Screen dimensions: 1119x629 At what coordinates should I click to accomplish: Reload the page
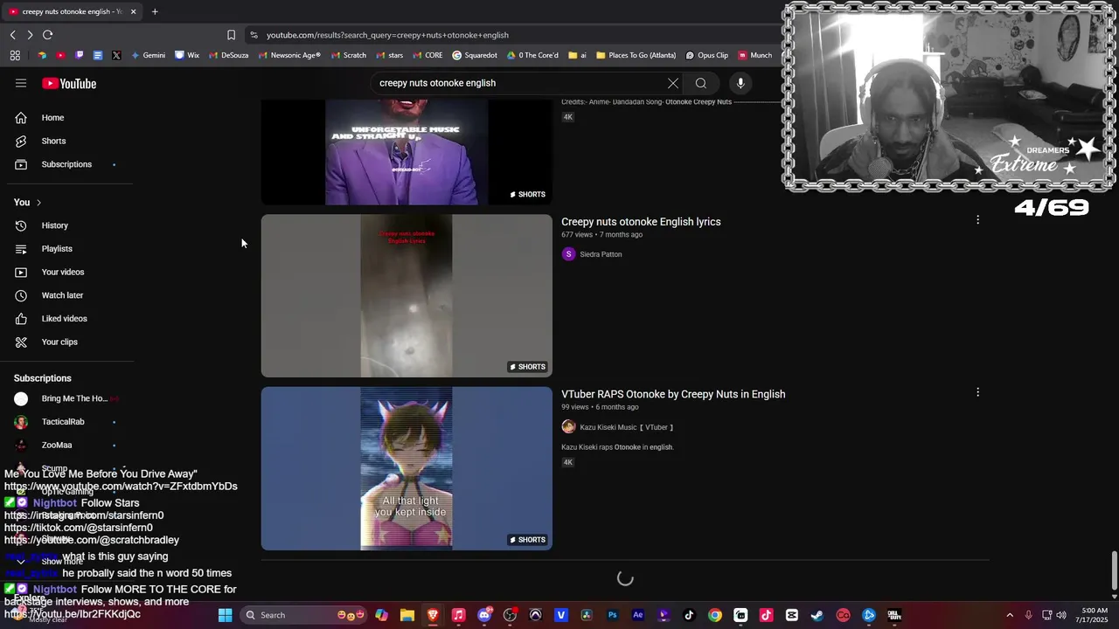[48, 35]
